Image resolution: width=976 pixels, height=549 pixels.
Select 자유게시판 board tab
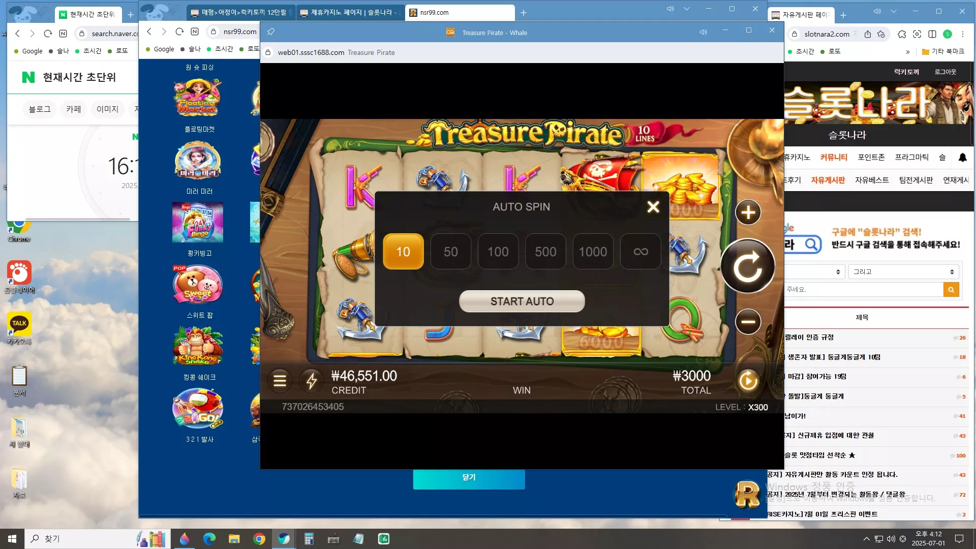tap(828, 180)
